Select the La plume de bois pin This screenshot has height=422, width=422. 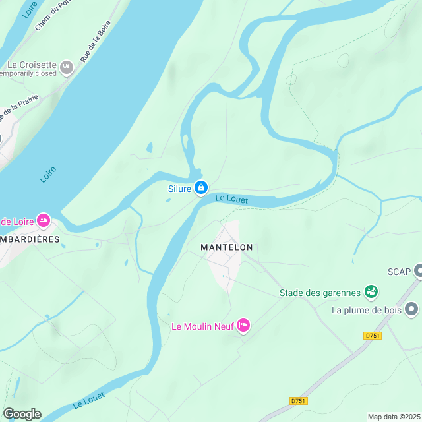point(411,309)
